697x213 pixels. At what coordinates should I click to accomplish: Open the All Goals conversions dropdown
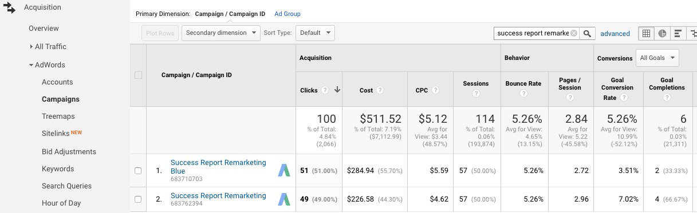(x=657, y=58)
